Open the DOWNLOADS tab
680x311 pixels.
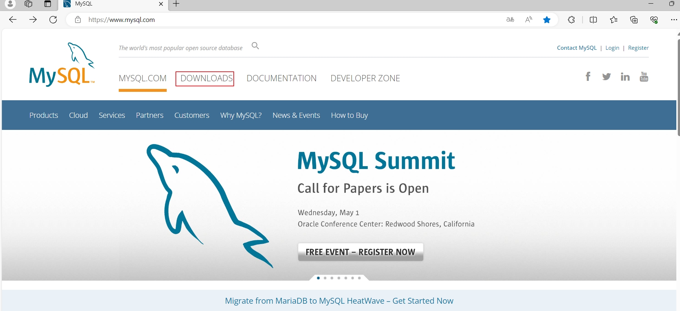point(207,78)
